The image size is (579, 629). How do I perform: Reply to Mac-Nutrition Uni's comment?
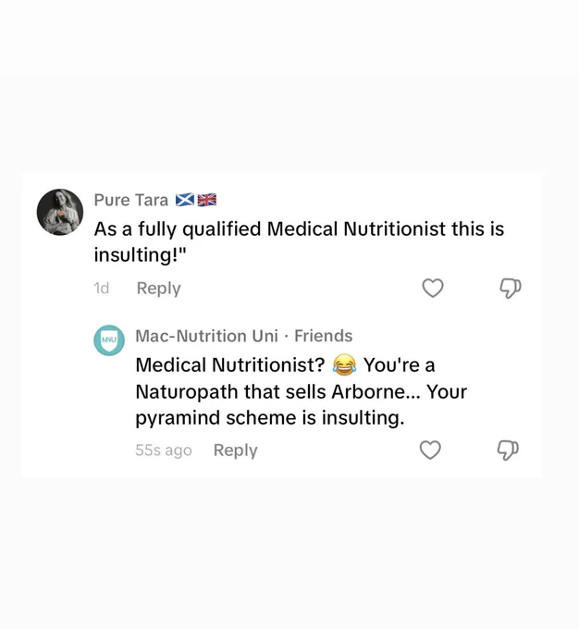(236, 450)
